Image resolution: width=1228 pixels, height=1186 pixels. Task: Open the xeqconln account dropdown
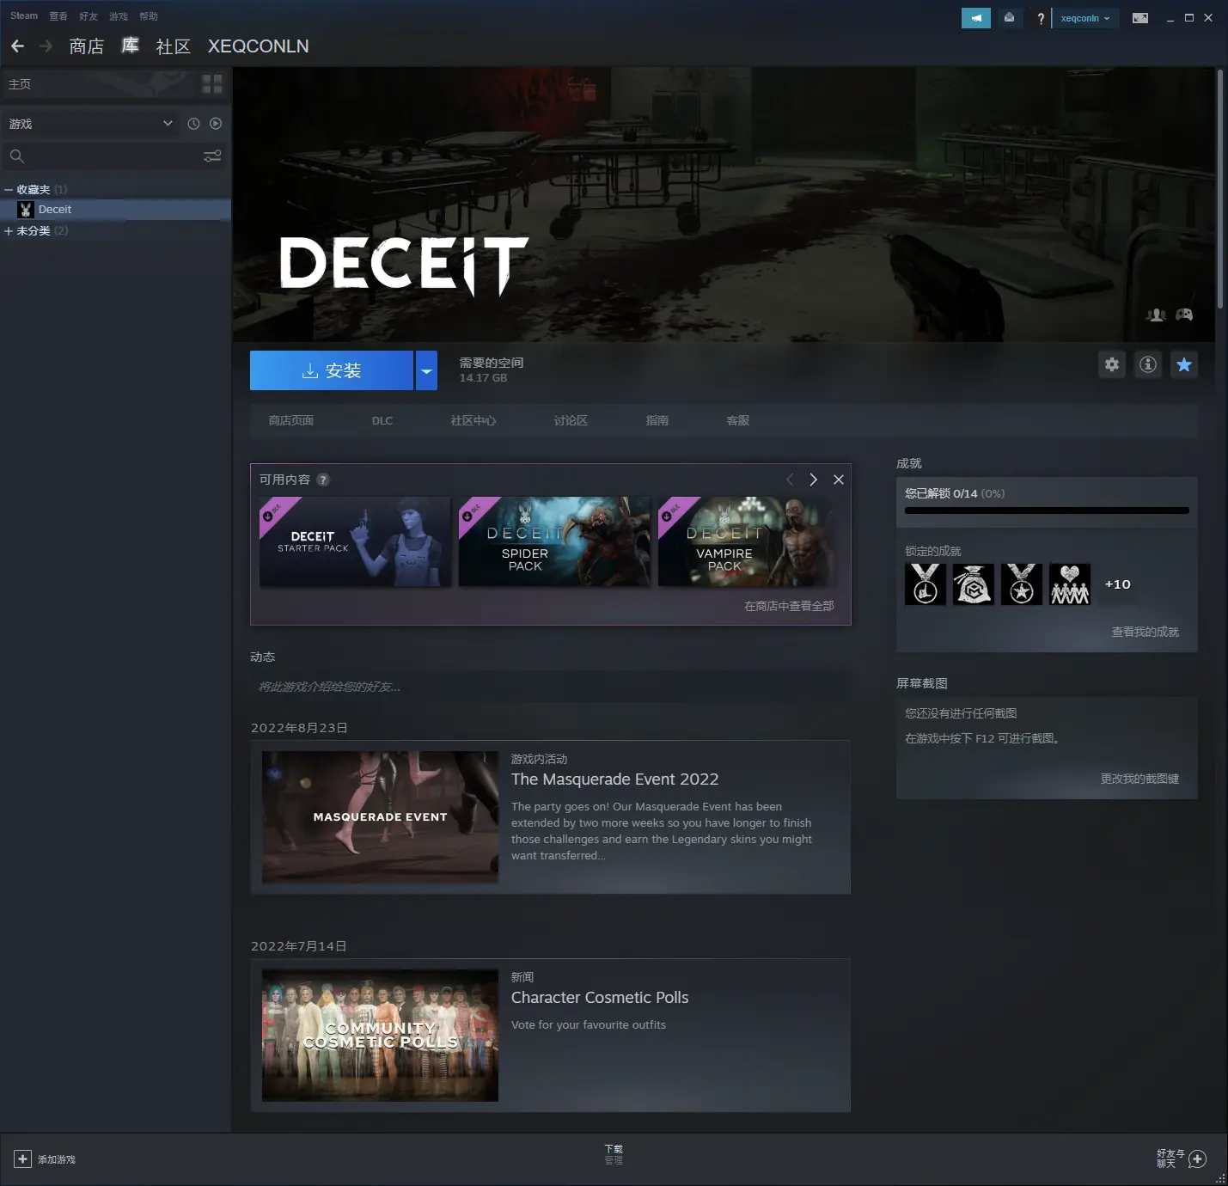coord(1085,18)
